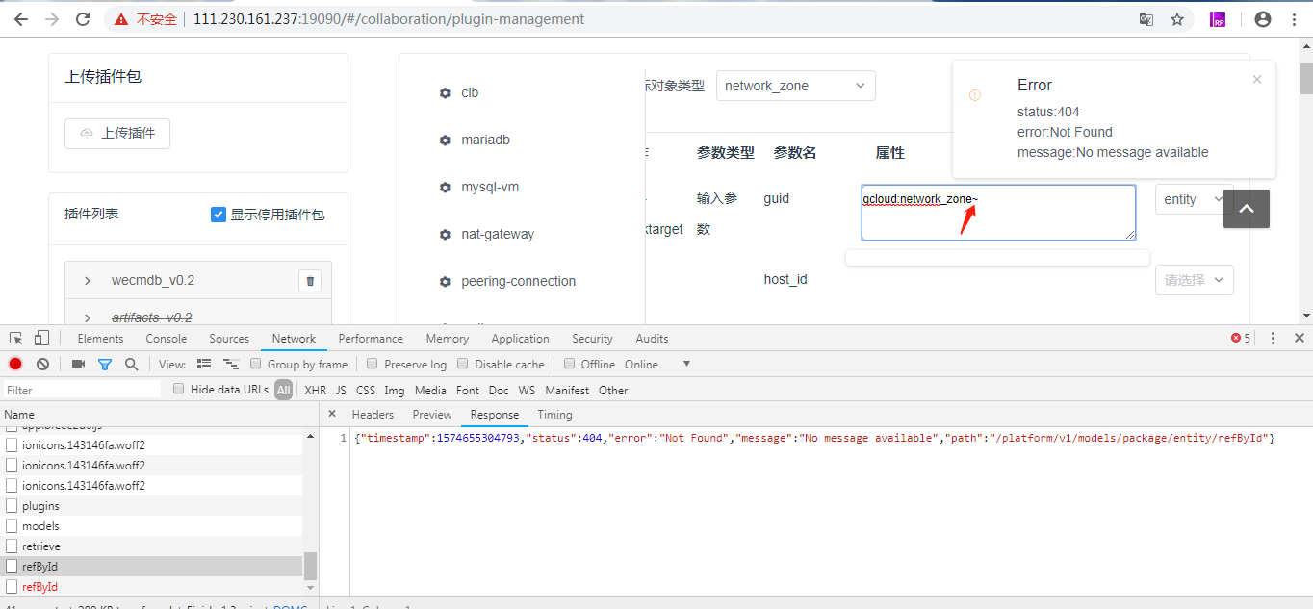The image size is (1313, 609).
Task: Click the inspect element icon in DevTools
Action: (14, 338)
